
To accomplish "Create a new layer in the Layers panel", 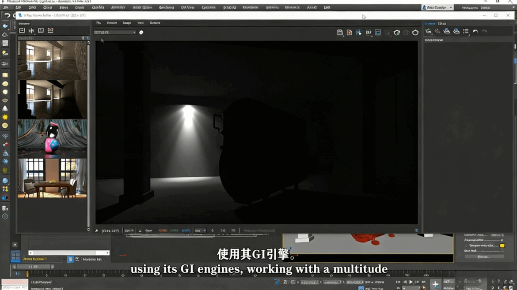I will [x=427, y=31].
